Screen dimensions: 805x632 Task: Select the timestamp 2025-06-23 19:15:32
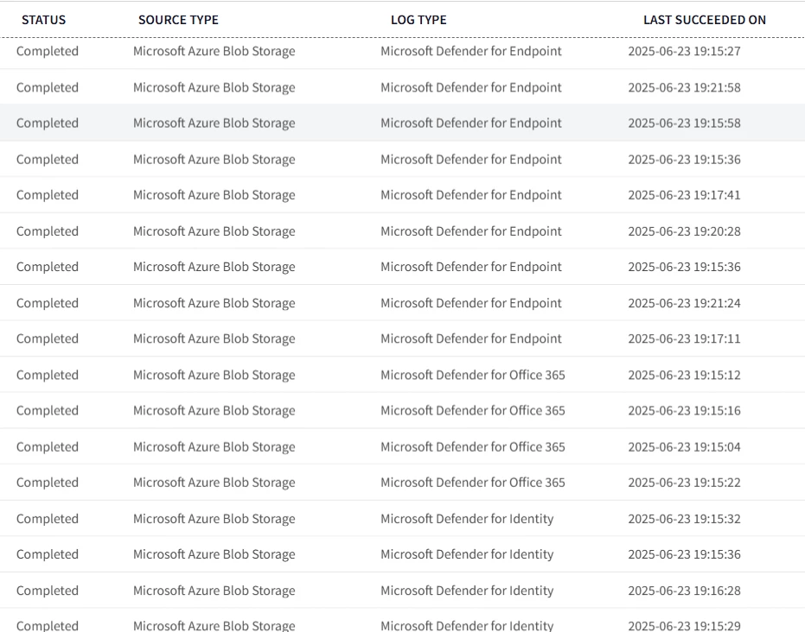pos(684,519)
